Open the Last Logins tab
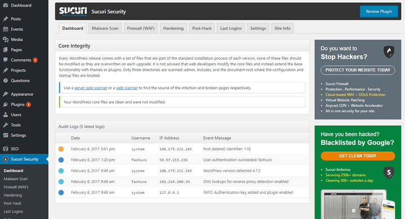405x219 pixels. click(x=231, y=28)
